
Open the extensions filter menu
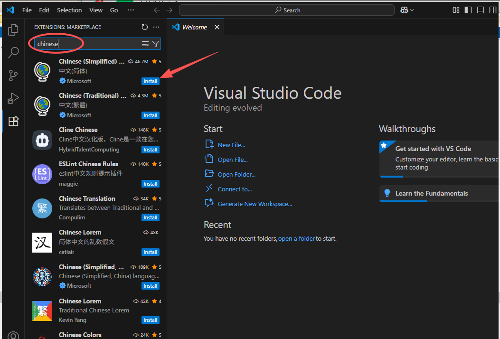coord(156,44)
